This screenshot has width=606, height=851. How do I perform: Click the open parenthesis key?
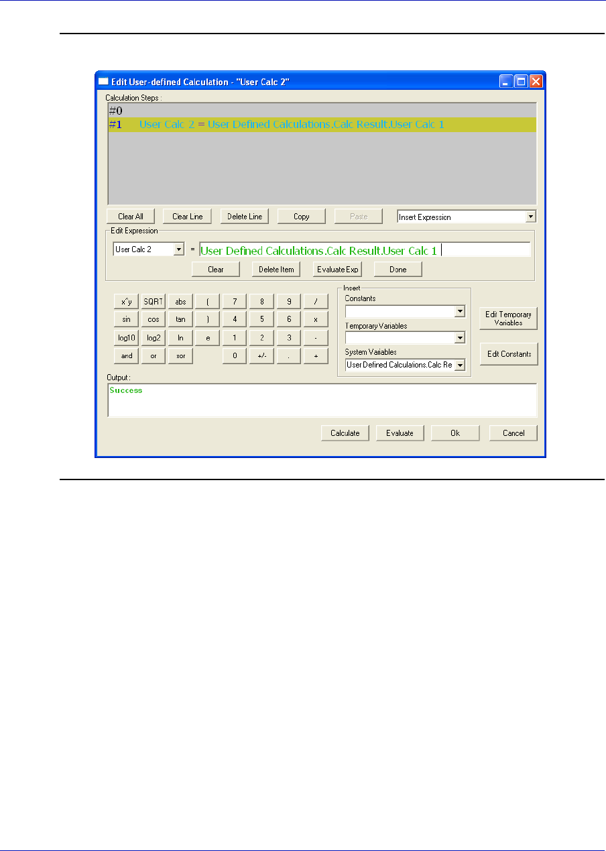(x=208, y=302)
